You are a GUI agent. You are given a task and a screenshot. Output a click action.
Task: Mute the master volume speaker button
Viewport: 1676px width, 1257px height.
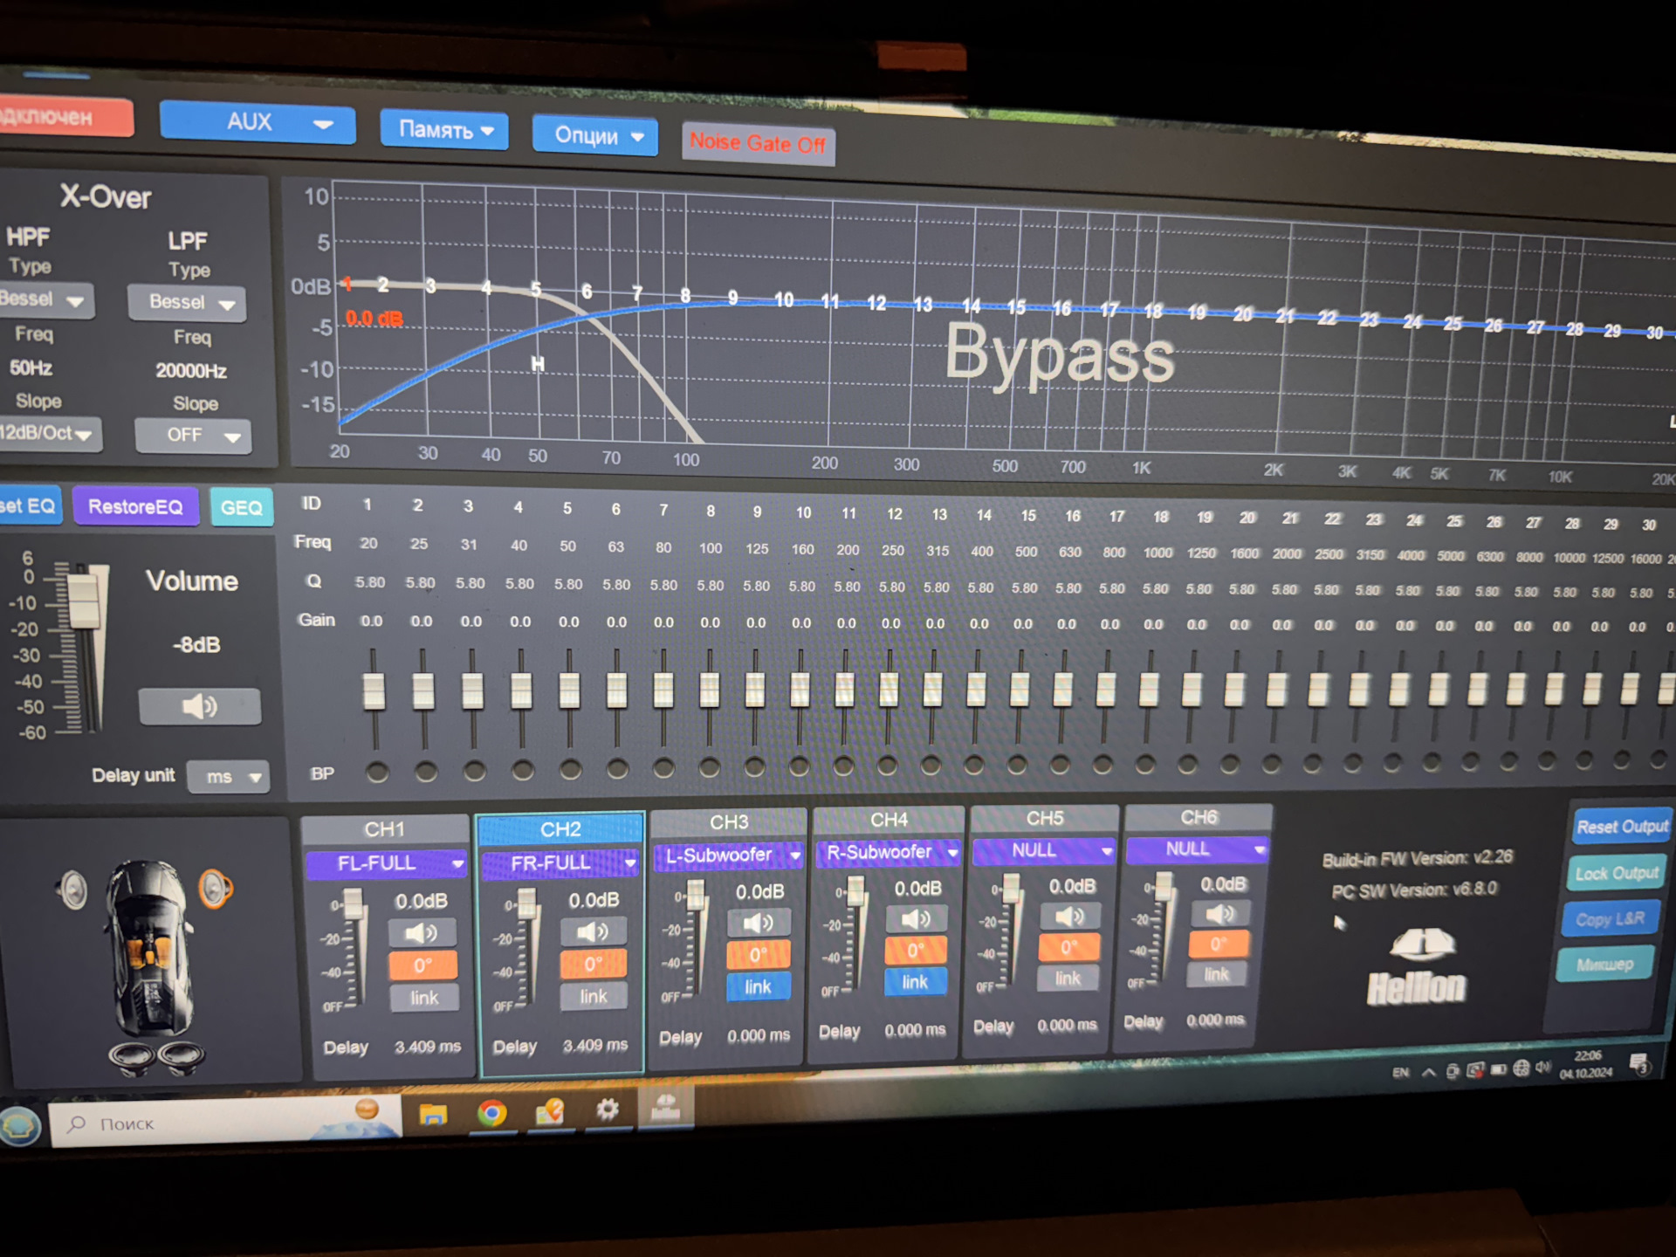(199, 706)
